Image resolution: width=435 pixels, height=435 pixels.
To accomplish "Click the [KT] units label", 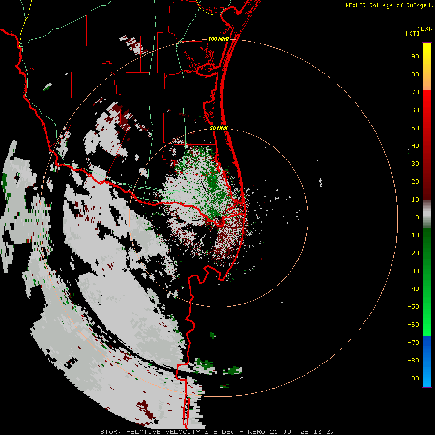I will [413, 33].
